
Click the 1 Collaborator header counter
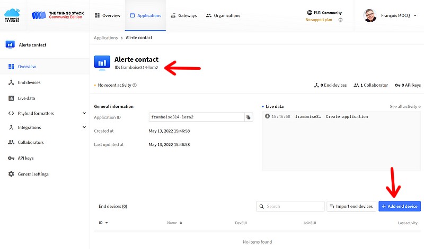point(370,85)
